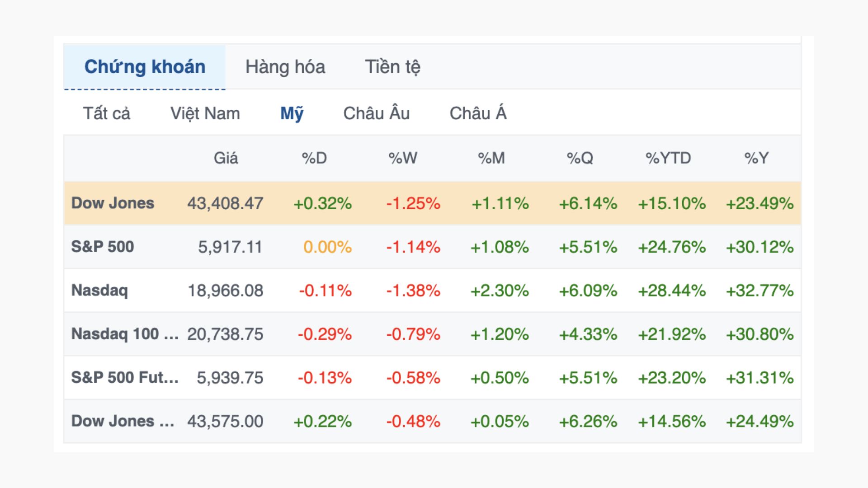This screenshot has height=488, width=868.
Task: Click the monthly change +1.08%
Action: point(500,247)
